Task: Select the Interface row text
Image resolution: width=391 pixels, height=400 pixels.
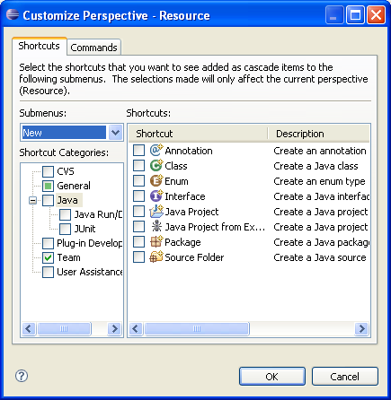Action: click(185, 196)
